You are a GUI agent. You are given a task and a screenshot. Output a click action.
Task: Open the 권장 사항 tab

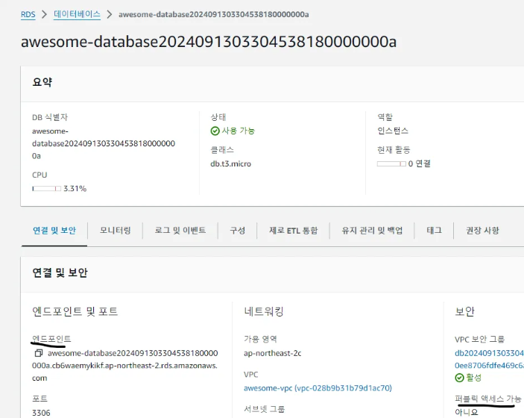click(x=482, y=230)
